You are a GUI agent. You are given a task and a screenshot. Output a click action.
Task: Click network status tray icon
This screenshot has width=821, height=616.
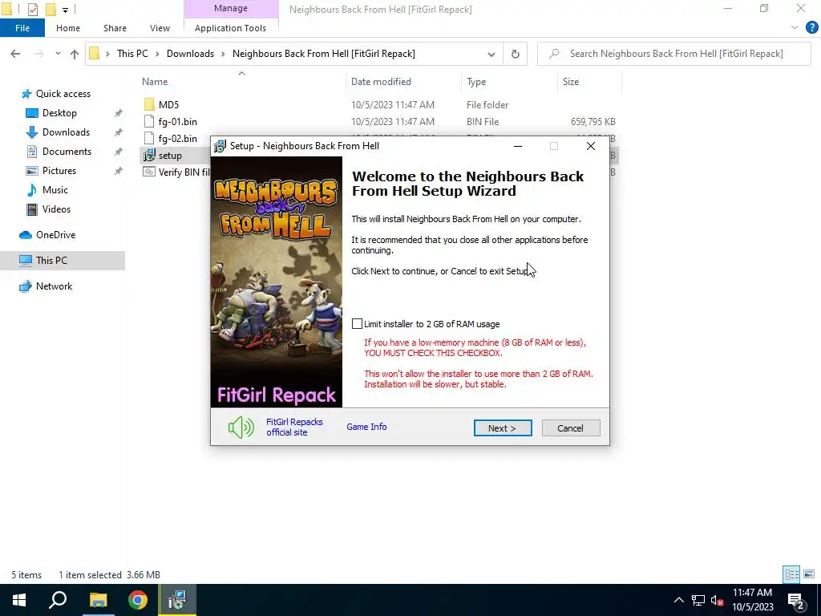click(x=698, y=600)
